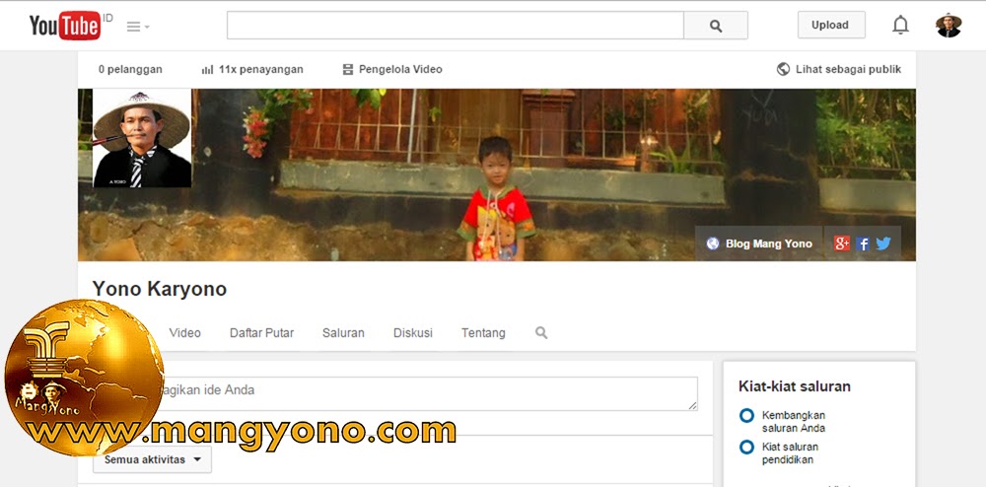Click the Upload button

pyautogui.click(x=830, y=25)
